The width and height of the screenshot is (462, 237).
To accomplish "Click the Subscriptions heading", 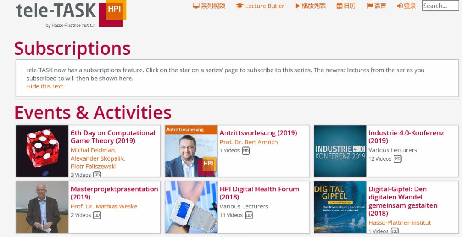I will pos(72,48).
